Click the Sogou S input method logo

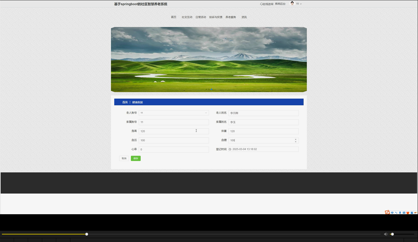(387, 212)
